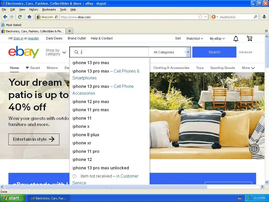
Task: Go to the Toys navigation tab
Action: [200, 68]
